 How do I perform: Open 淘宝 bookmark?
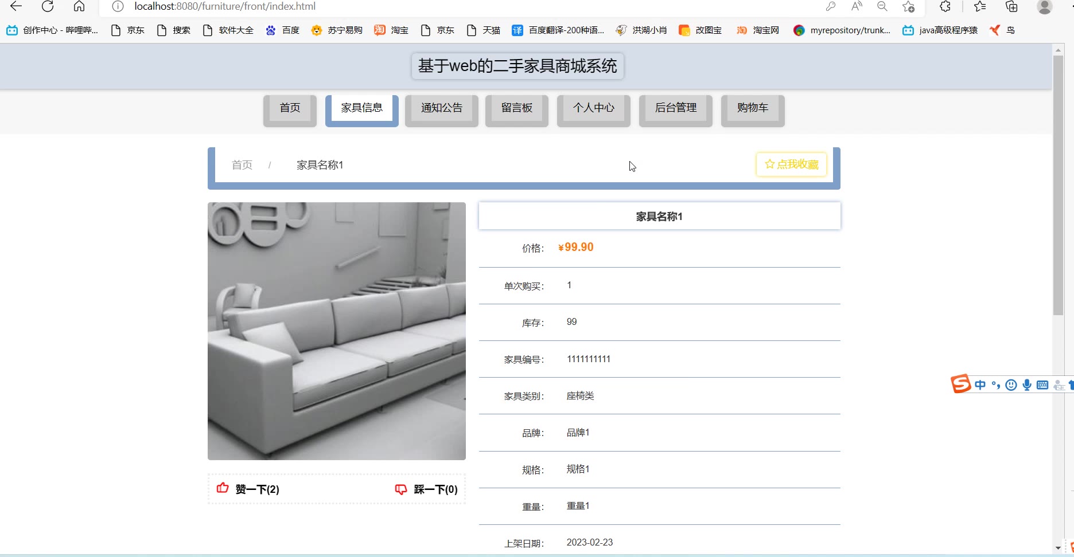coord(392,30)
